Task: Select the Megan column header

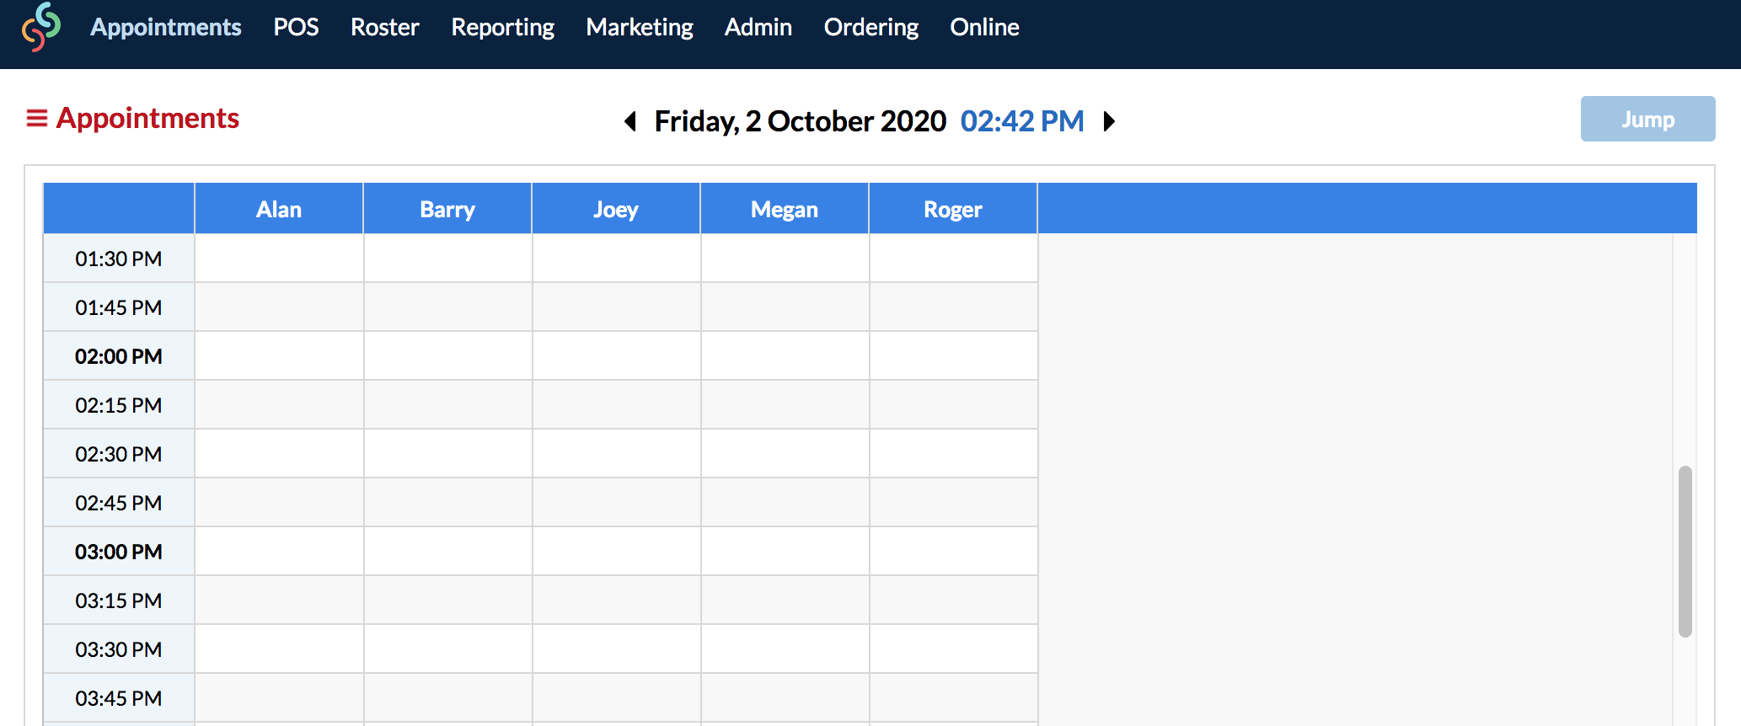Action: (x=785, y=209)
